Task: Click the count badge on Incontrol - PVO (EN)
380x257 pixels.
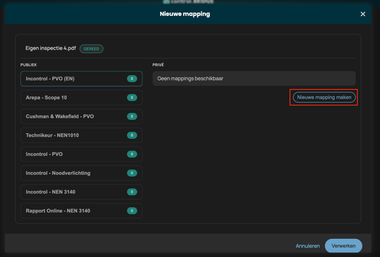Action: [x=132, y=79]
